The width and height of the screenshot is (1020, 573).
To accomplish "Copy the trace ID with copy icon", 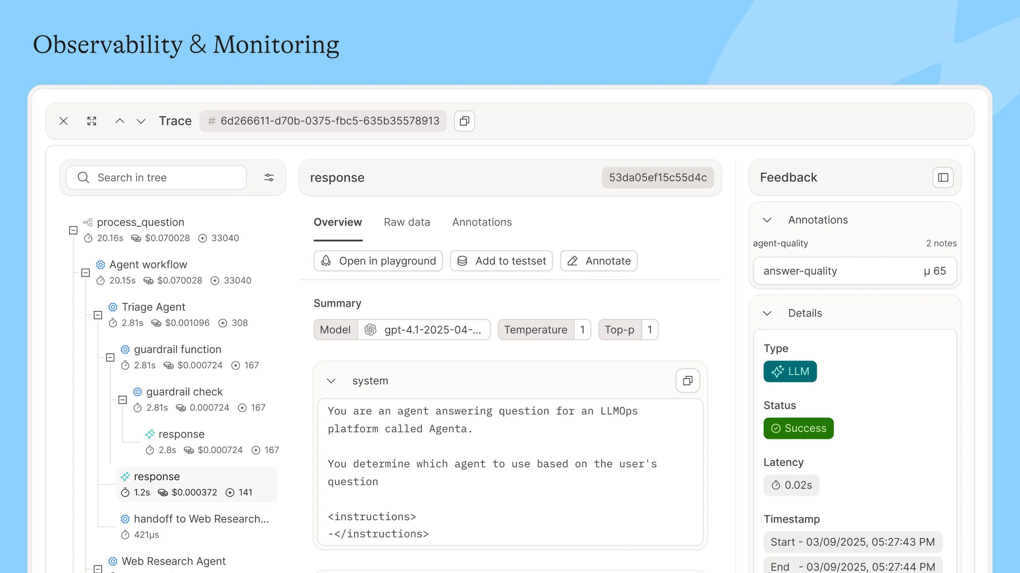I will [x=464, y=121].
